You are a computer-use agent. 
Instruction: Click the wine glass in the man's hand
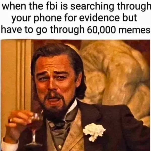click(x=36, y=129)
